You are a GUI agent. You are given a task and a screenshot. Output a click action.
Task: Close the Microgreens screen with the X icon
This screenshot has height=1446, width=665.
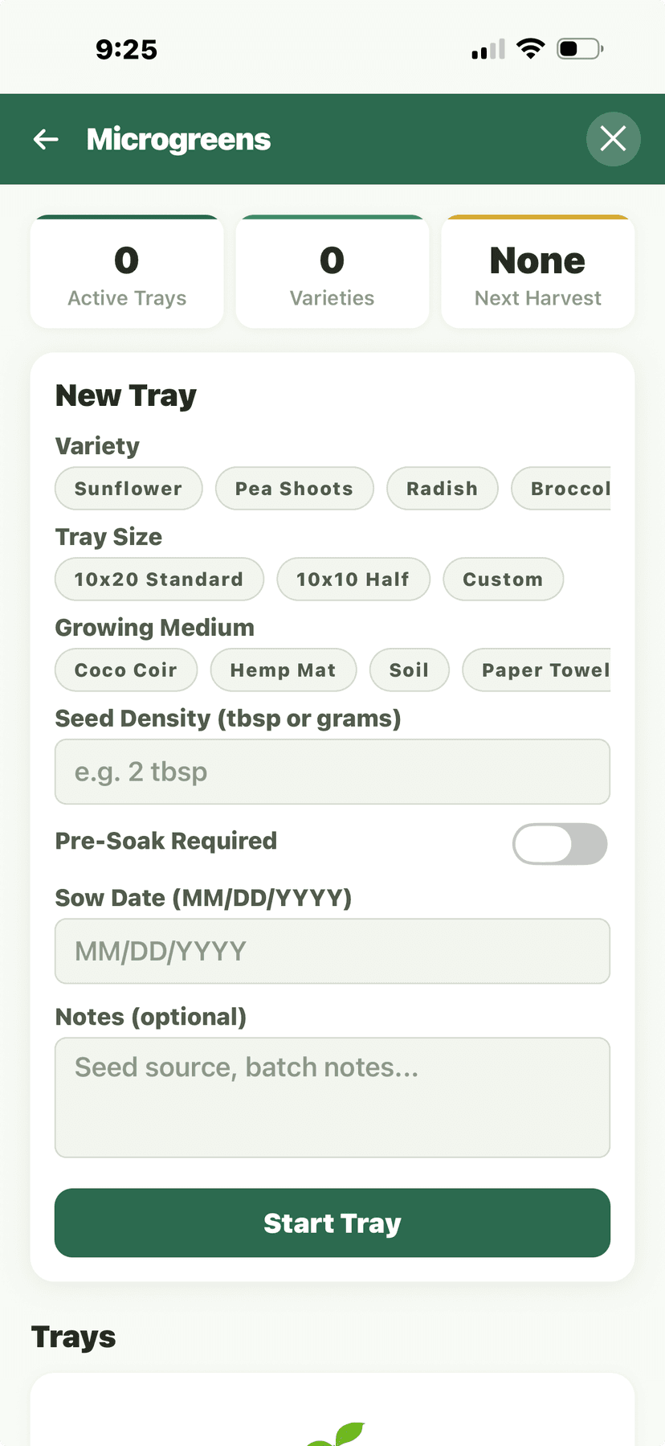tap(613, 139)
